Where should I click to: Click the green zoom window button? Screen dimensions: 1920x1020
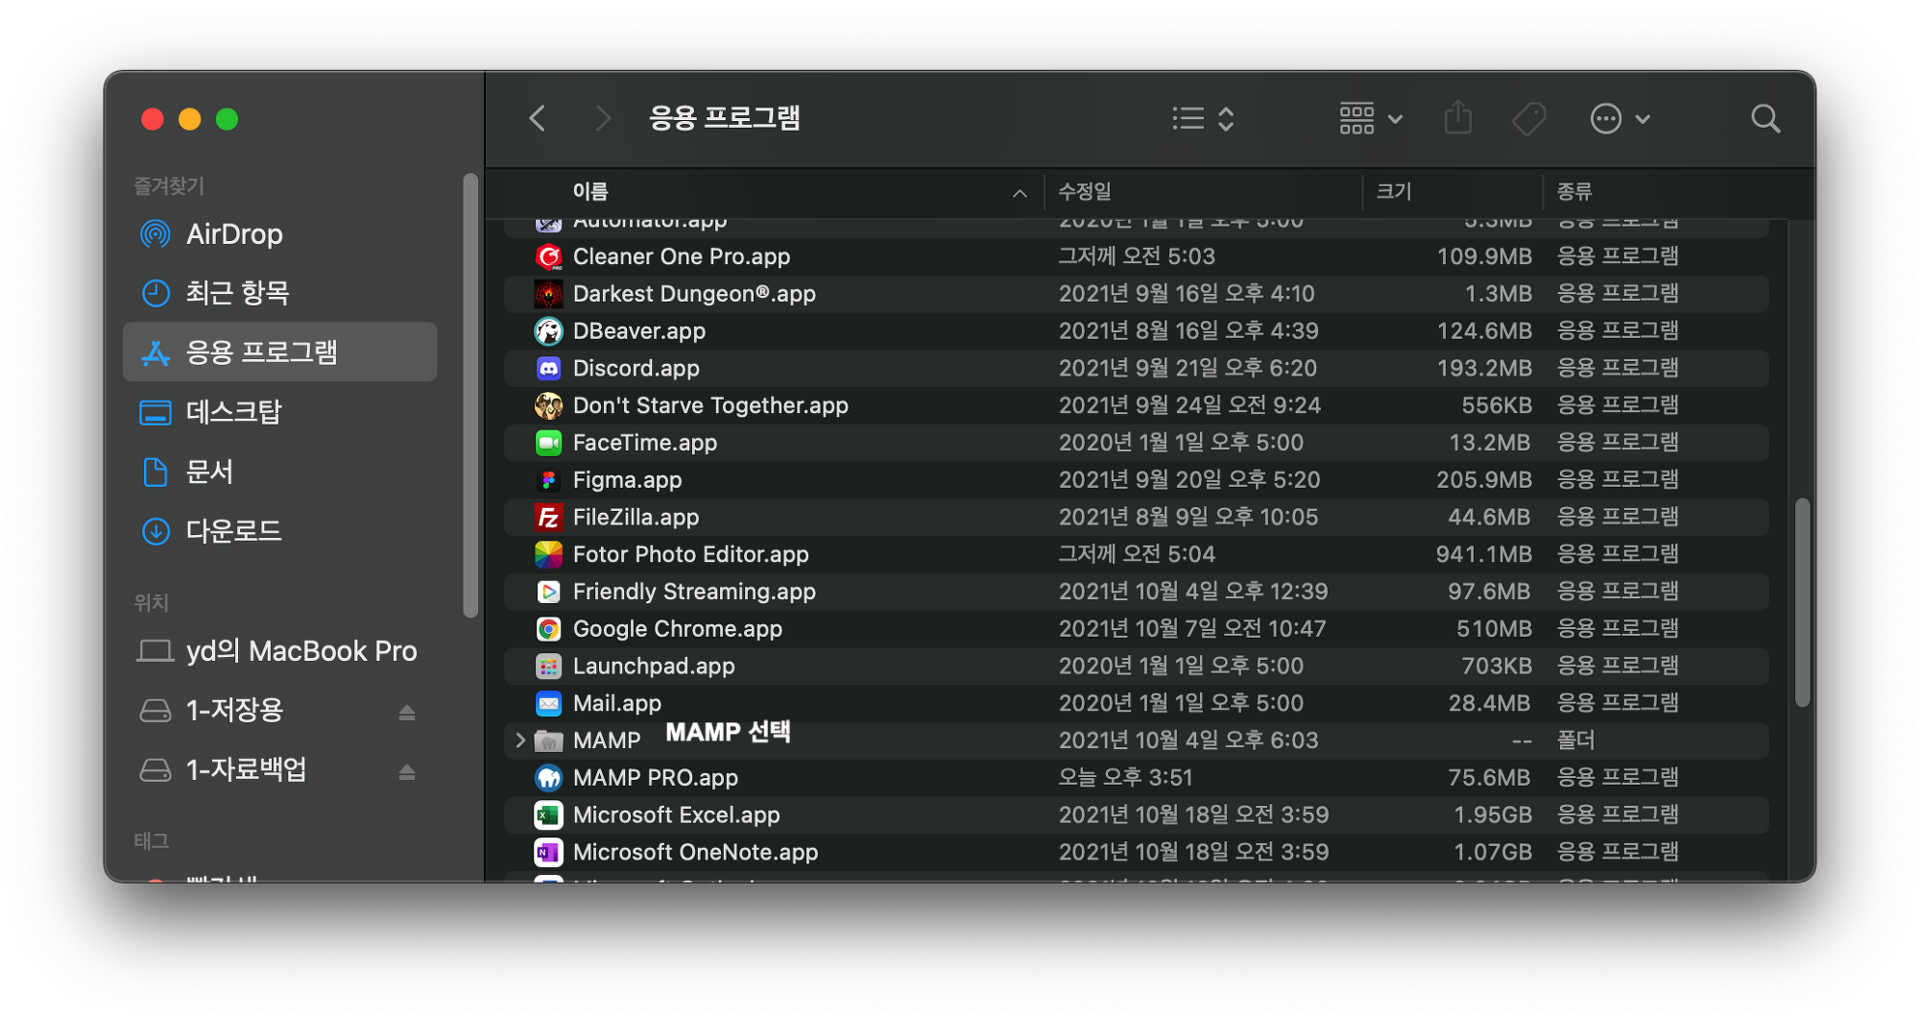pos(227,119)
